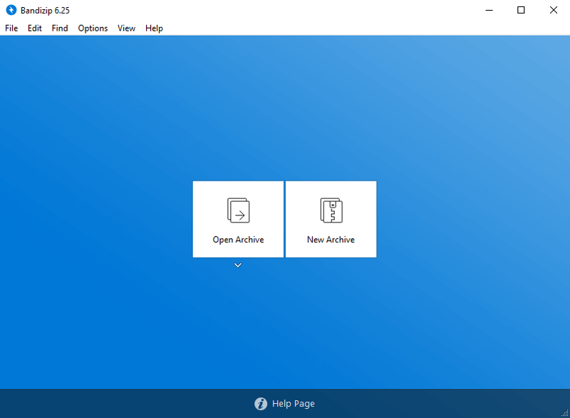Open the View menu
Viewport: 570px width, 418px height.
point(126,28)
